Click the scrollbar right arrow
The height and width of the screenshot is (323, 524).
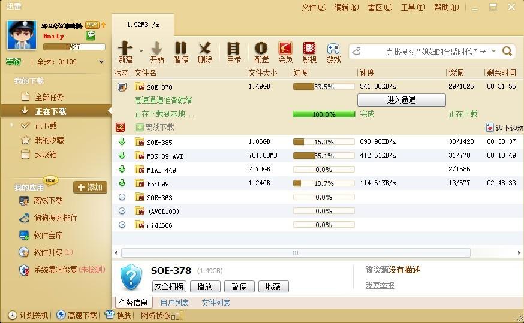[x=519, y=253]
